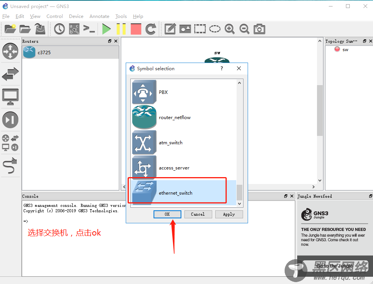This screenshot has width=373, height=284.
Task: Toggle show interface labels icon
Action: pos(74,29)
